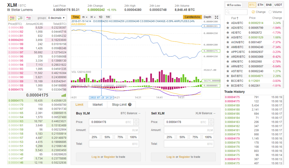Favorite the AST/BTC pair star
289x168 pixels.
click(228, 71)
